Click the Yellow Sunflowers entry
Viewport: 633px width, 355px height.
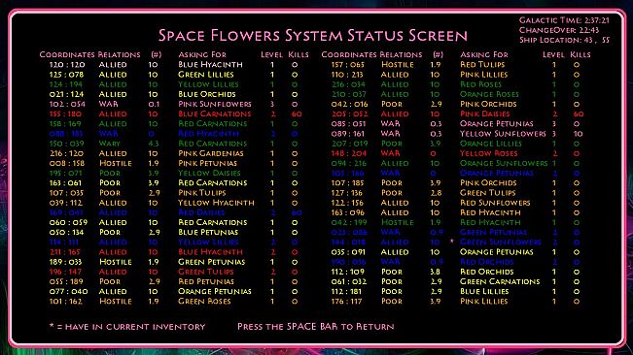[503, 134]
